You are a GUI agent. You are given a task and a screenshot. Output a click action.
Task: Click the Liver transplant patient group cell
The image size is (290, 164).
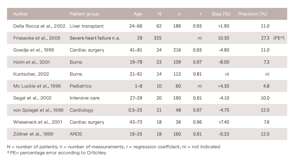click(x=87, y=26)
